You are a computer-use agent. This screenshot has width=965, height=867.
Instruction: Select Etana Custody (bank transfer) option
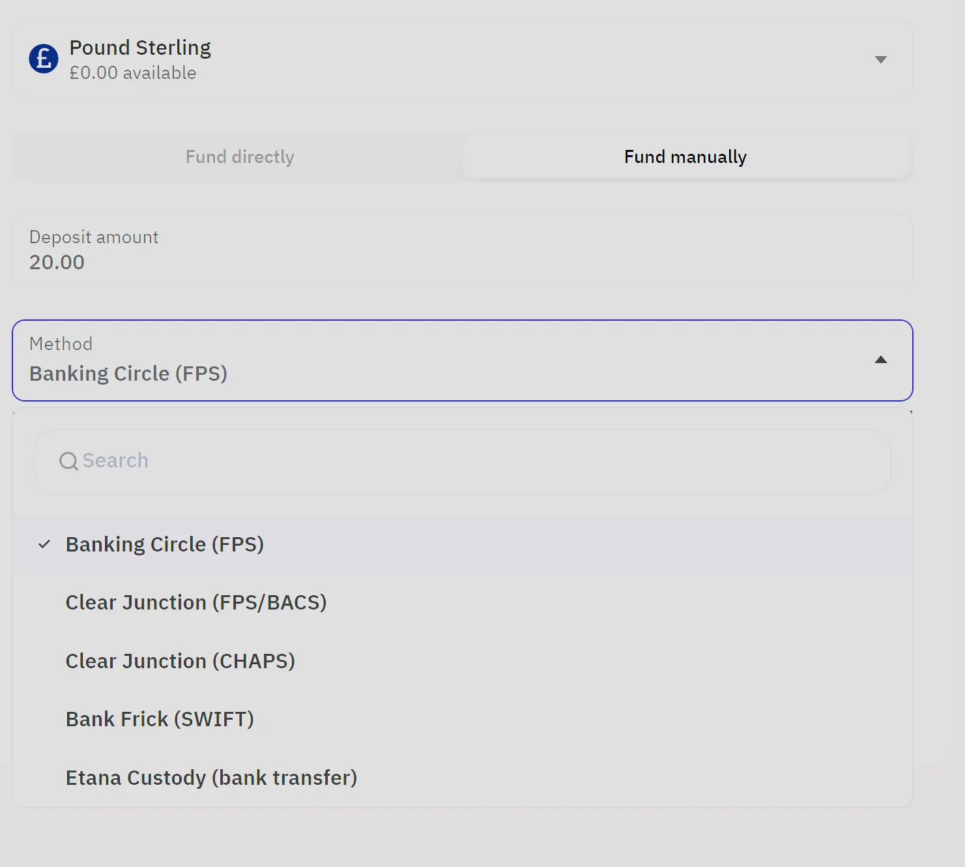click(x=463, y=778)
